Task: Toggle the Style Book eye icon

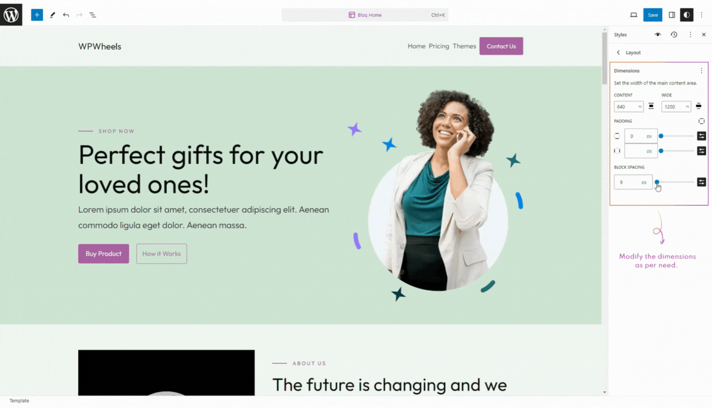Action: [658, 35]
